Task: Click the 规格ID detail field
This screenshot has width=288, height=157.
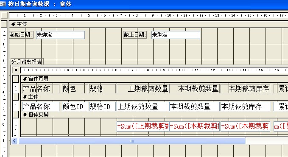Action: 103,107
